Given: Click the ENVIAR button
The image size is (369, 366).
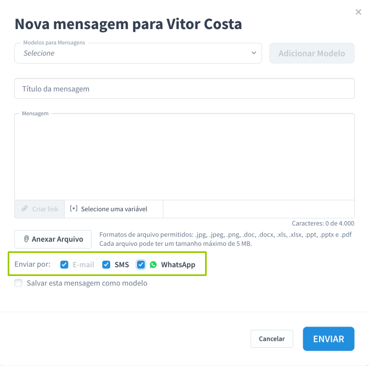Looking at the screenshot, I should pyautogui.click(x=328, y=339).
